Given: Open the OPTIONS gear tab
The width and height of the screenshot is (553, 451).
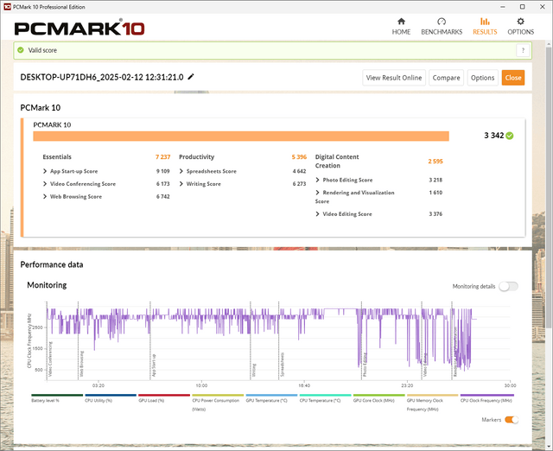Looking at the screenshot, I should coord(520,27).
